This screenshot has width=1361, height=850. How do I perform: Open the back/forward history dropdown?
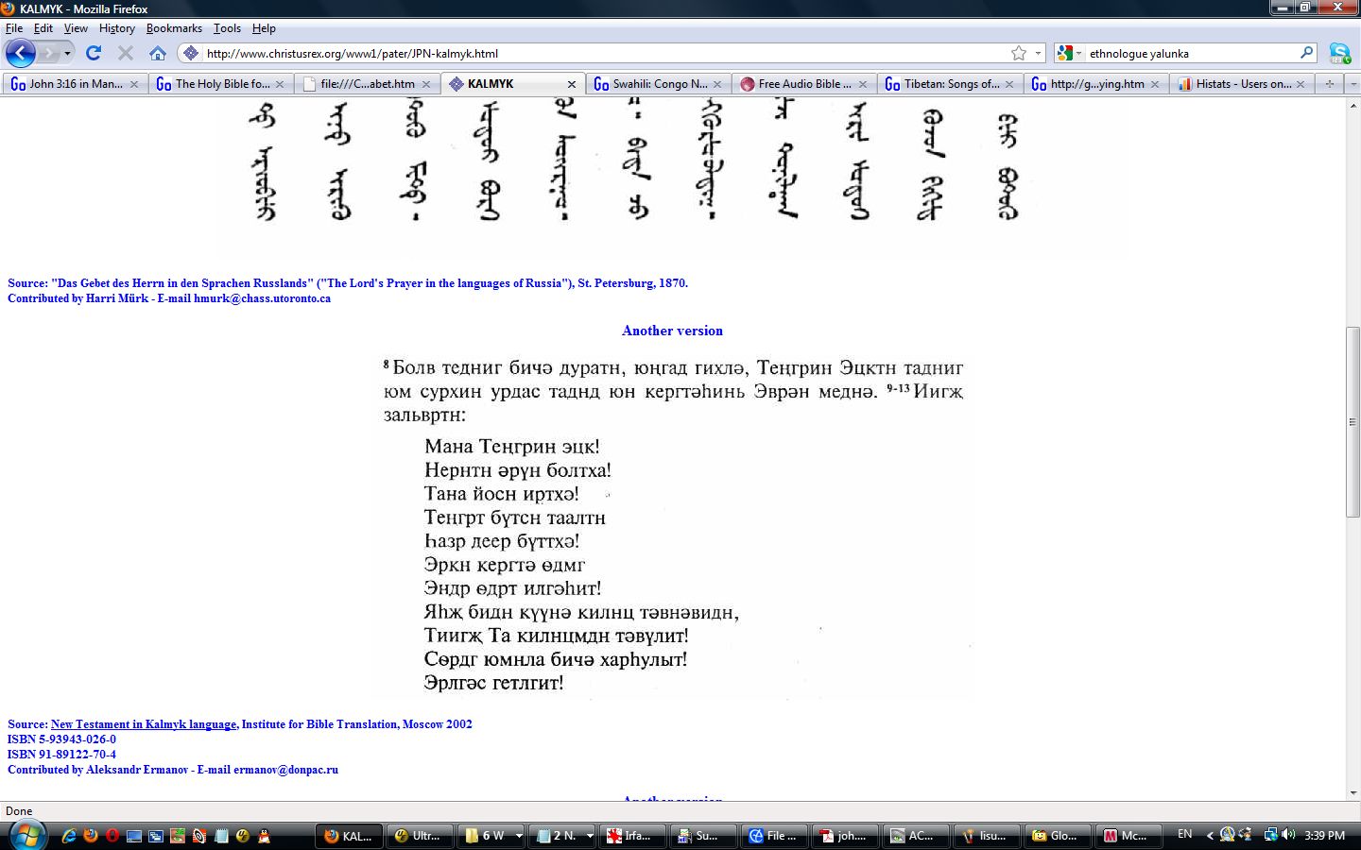(67, 54)
